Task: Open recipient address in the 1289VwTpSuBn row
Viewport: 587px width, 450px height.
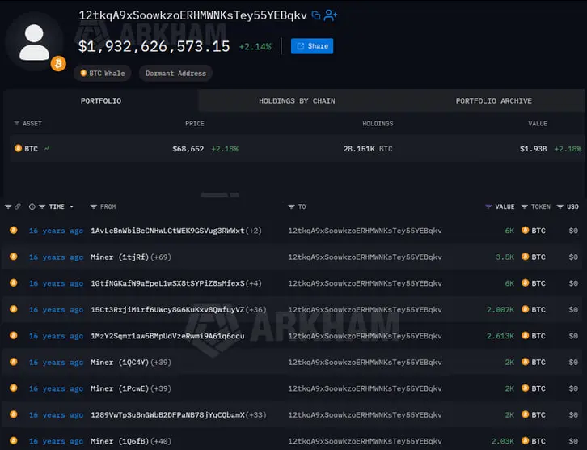Action: (x=365, y=414)
